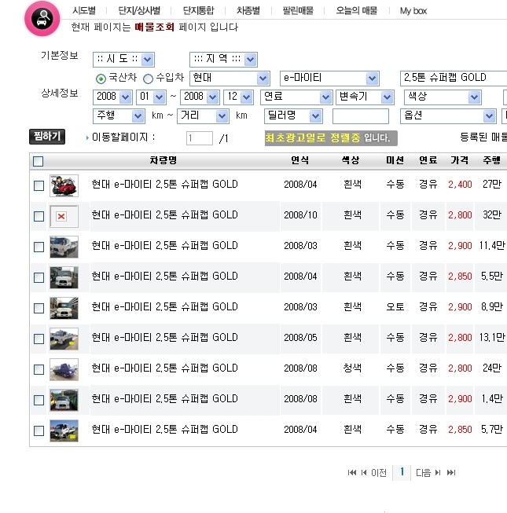Open the 변속기 transmission dropdown

pos(365,97)
